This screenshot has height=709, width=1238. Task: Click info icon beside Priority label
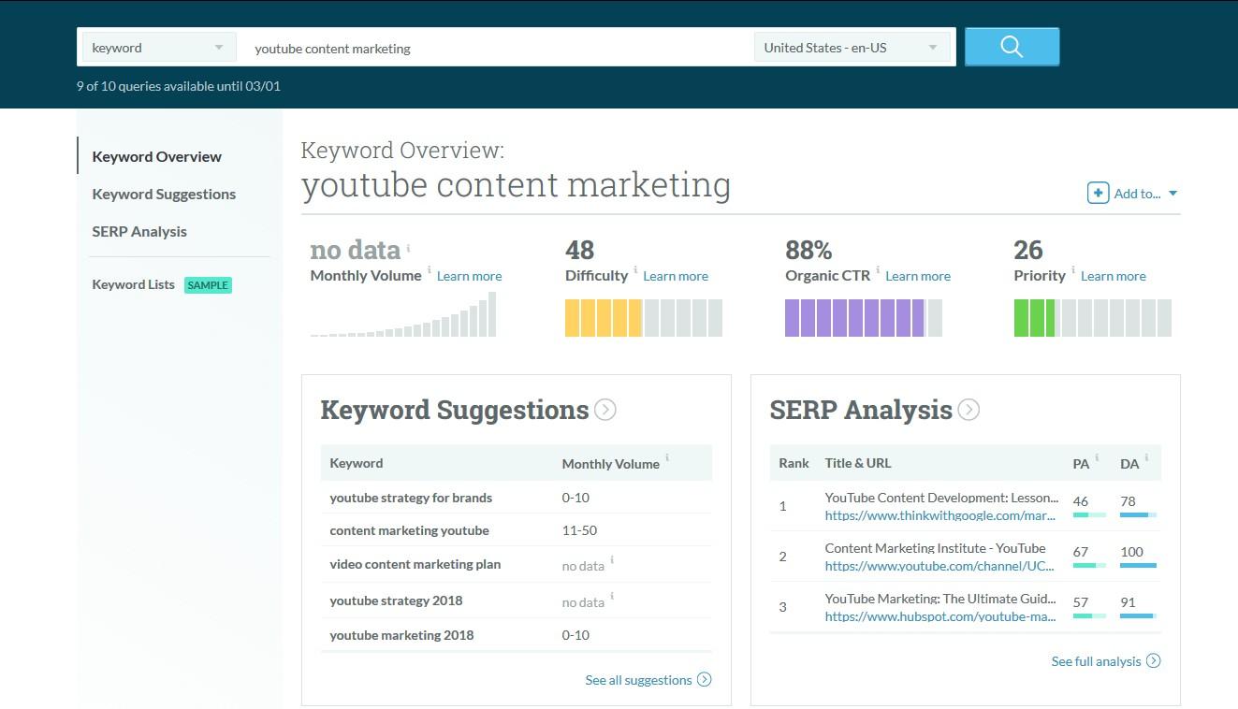[1073, 270]
